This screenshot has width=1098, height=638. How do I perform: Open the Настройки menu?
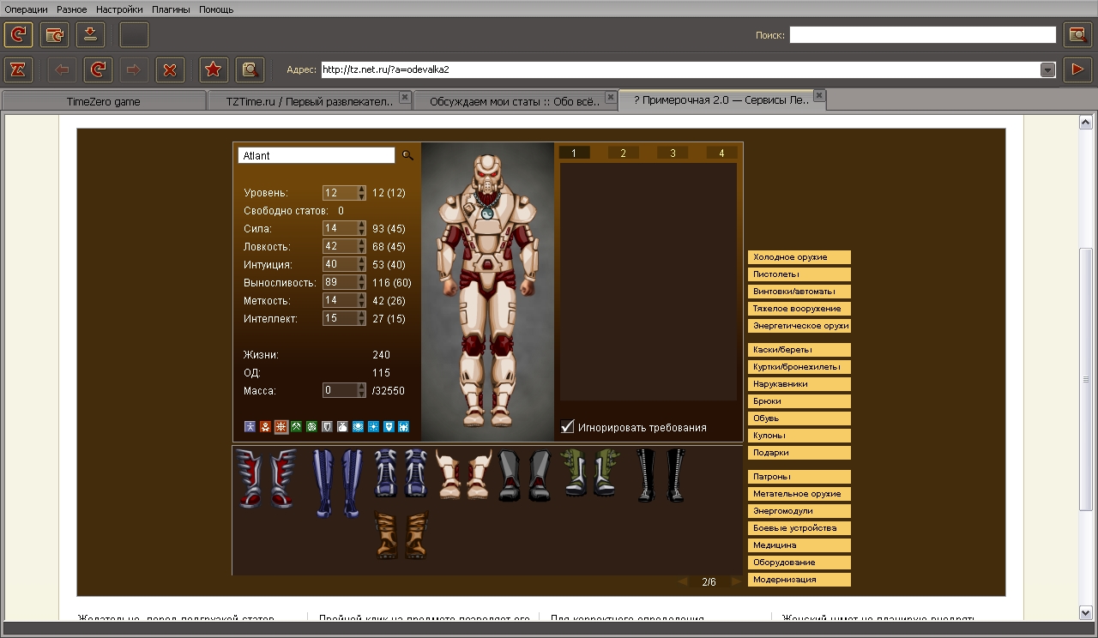119,9
